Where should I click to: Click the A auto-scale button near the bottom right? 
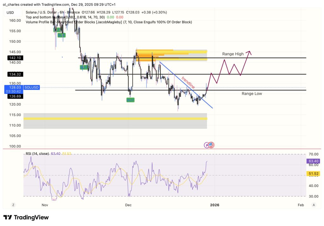(x=314, y=205)
